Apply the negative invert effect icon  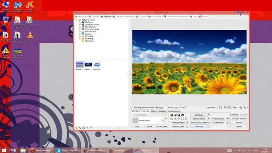coord(182,115)
